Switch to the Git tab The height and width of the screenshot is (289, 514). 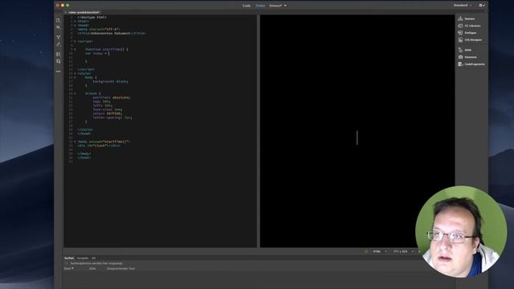[x=94, y=258]
